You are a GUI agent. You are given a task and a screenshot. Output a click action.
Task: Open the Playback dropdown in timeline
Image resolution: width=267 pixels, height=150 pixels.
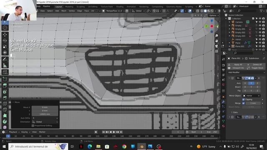pyautogui.click(x=14, y=132)
